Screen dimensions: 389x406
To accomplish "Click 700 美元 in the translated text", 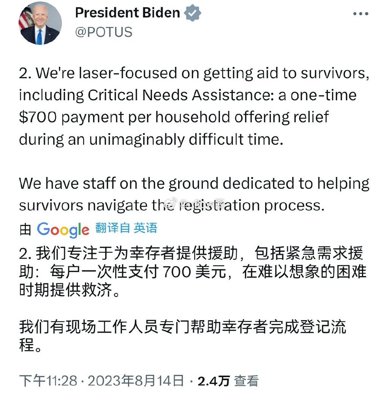I will coord(194,272).
